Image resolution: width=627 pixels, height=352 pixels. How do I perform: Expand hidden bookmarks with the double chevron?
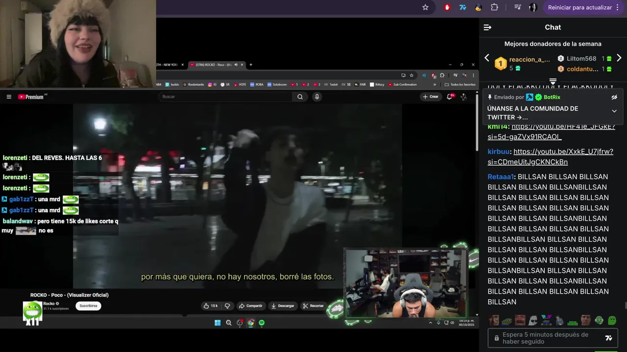tap(434, 85)
